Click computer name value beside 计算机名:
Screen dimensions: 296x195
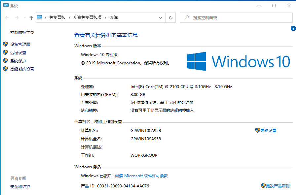point(146,131)
